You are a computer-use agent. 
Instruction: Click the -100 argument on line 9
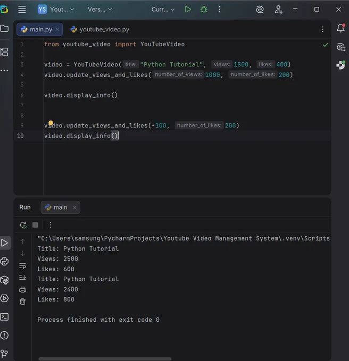(x=159, y=125)
